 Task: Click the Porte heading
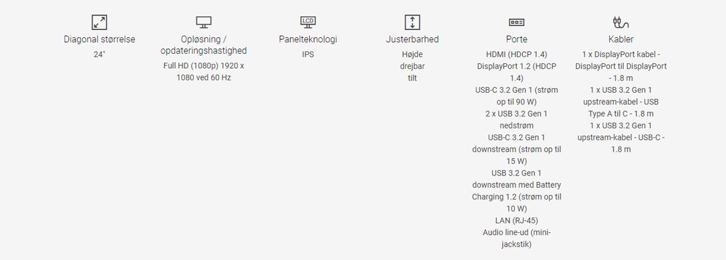[516, 40]
